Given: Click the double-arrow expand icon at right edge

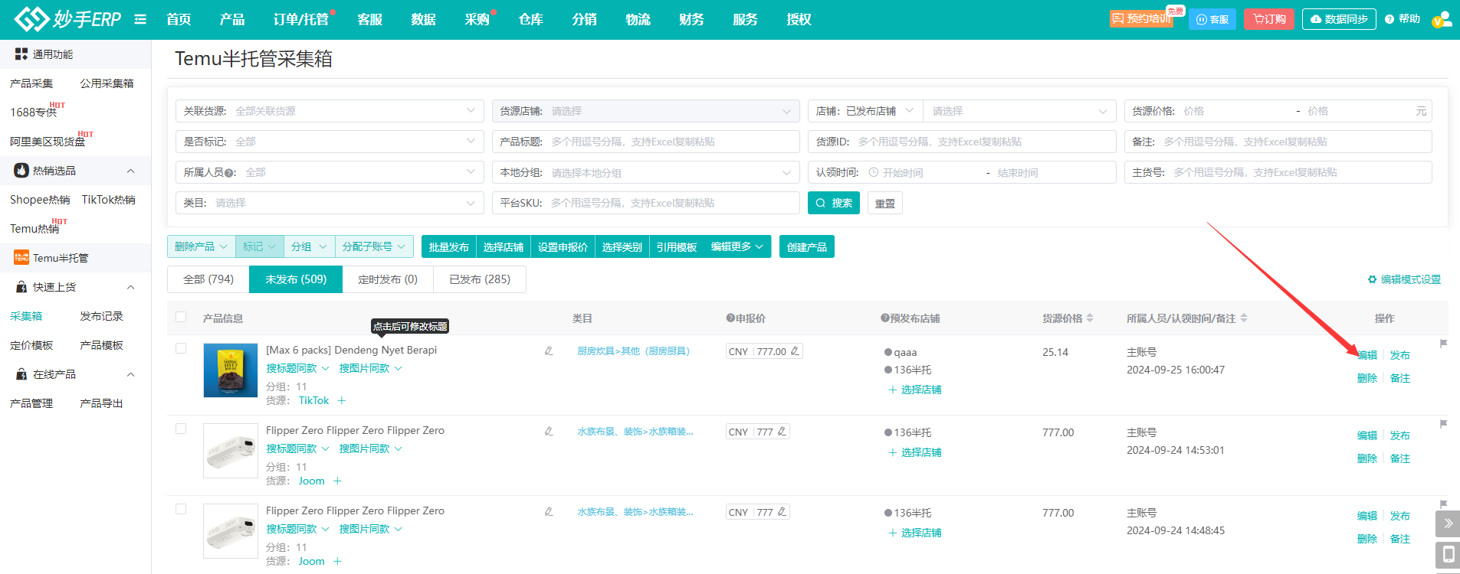Looking at the screenshot, I should pyautogui.click(x=1448, y=524).
